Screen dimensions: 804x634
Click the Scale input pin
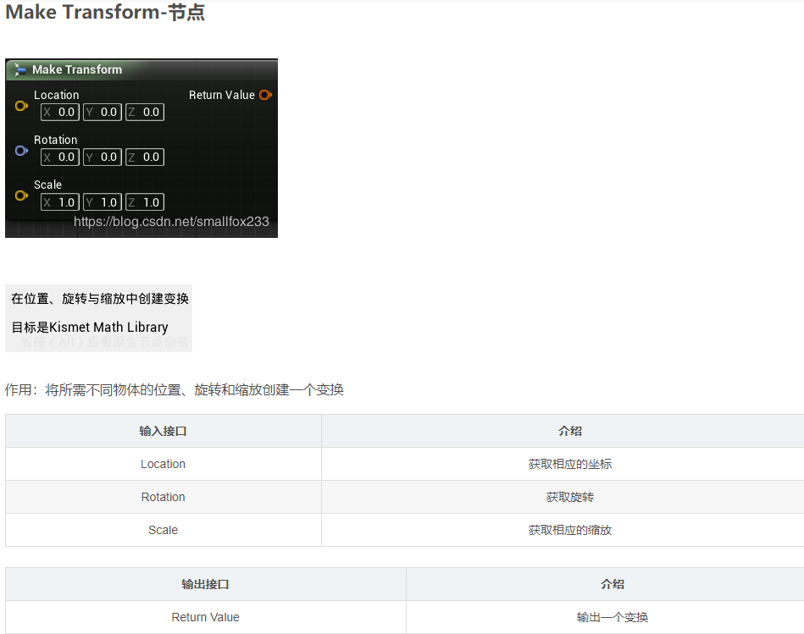pos(21,196)
